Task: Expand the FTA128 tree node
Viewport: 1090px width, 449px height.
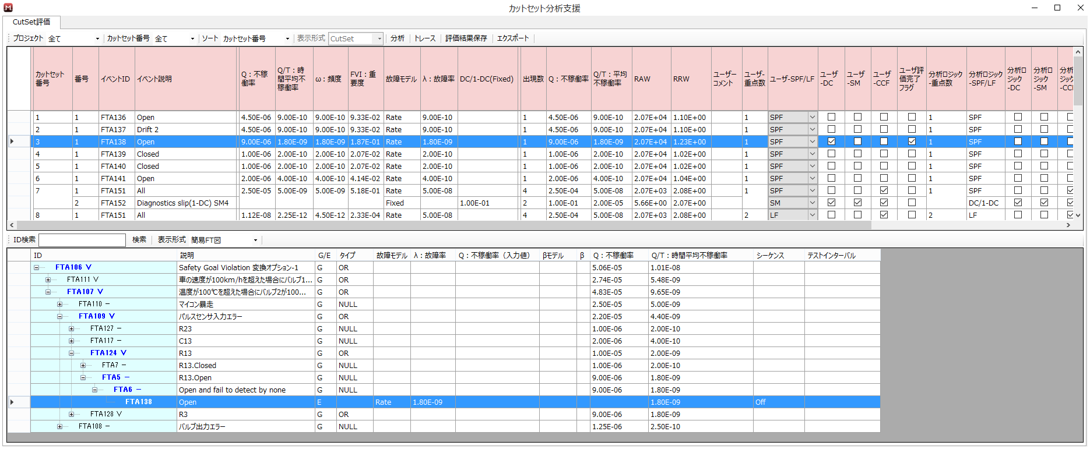Action: tap(71, 415)
